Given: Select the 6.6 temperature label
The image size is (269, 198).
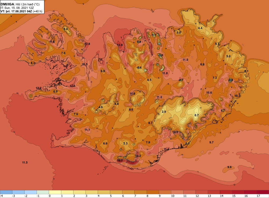Looking at the screenshot, I should (202, 64).
